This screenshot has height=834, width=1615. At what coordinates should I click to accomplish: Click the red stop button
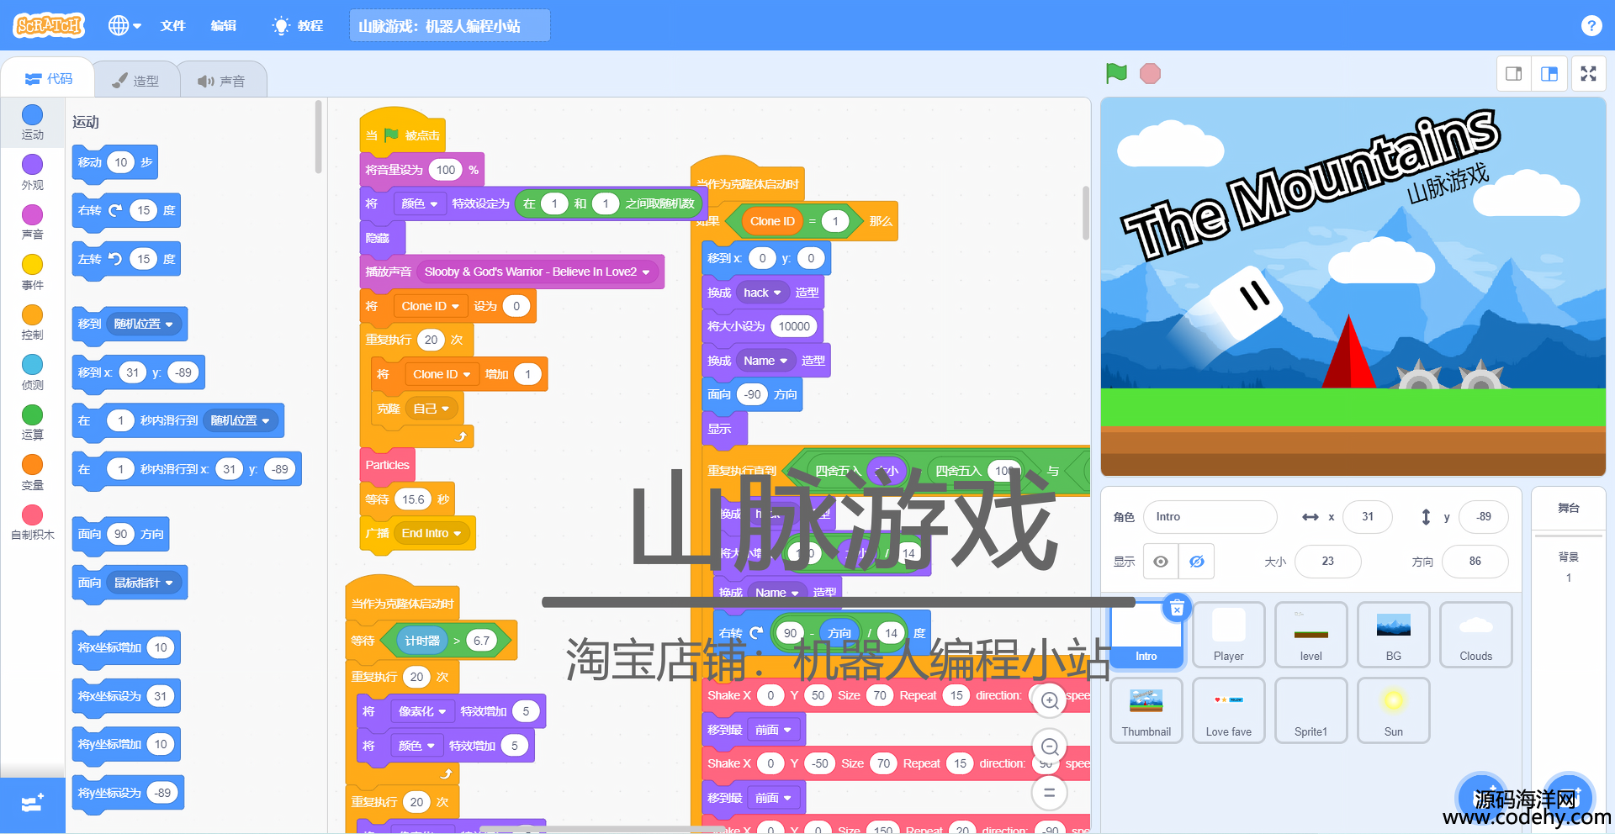pyautogui.click(x=1150, y=74)
